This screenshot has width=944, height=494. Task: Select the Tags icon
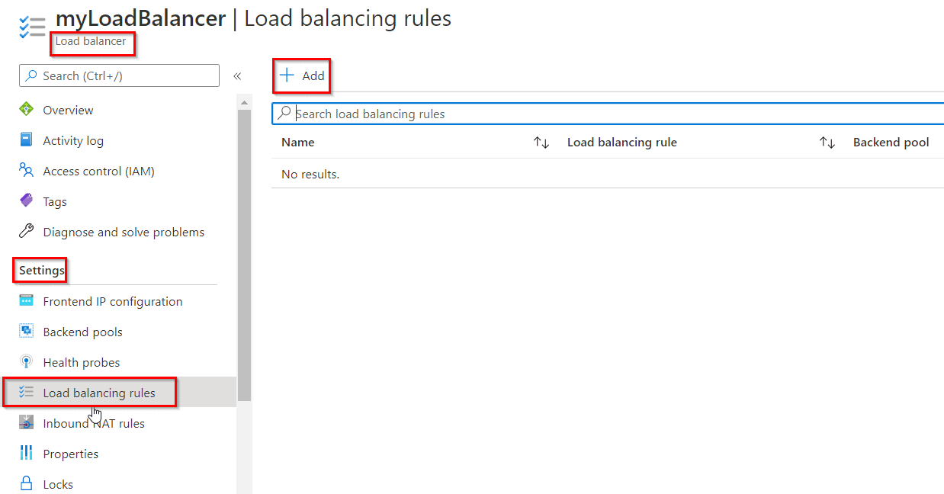[x=26, y=200]
